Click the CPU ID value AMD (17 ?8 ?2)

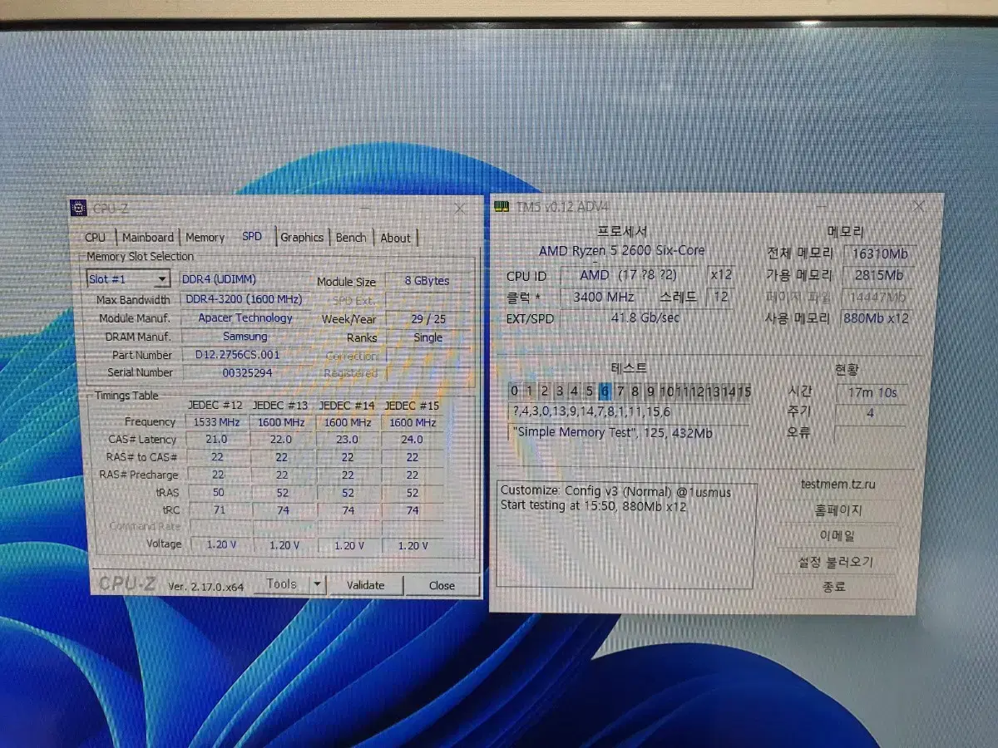click(x=630, y=275)
